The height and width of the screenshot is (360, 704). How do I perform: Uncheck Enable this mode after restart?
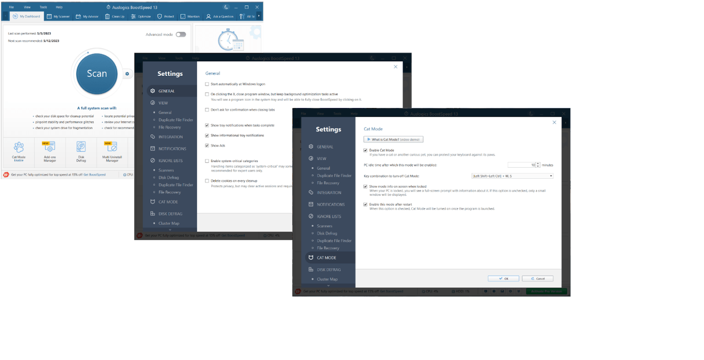365,205
